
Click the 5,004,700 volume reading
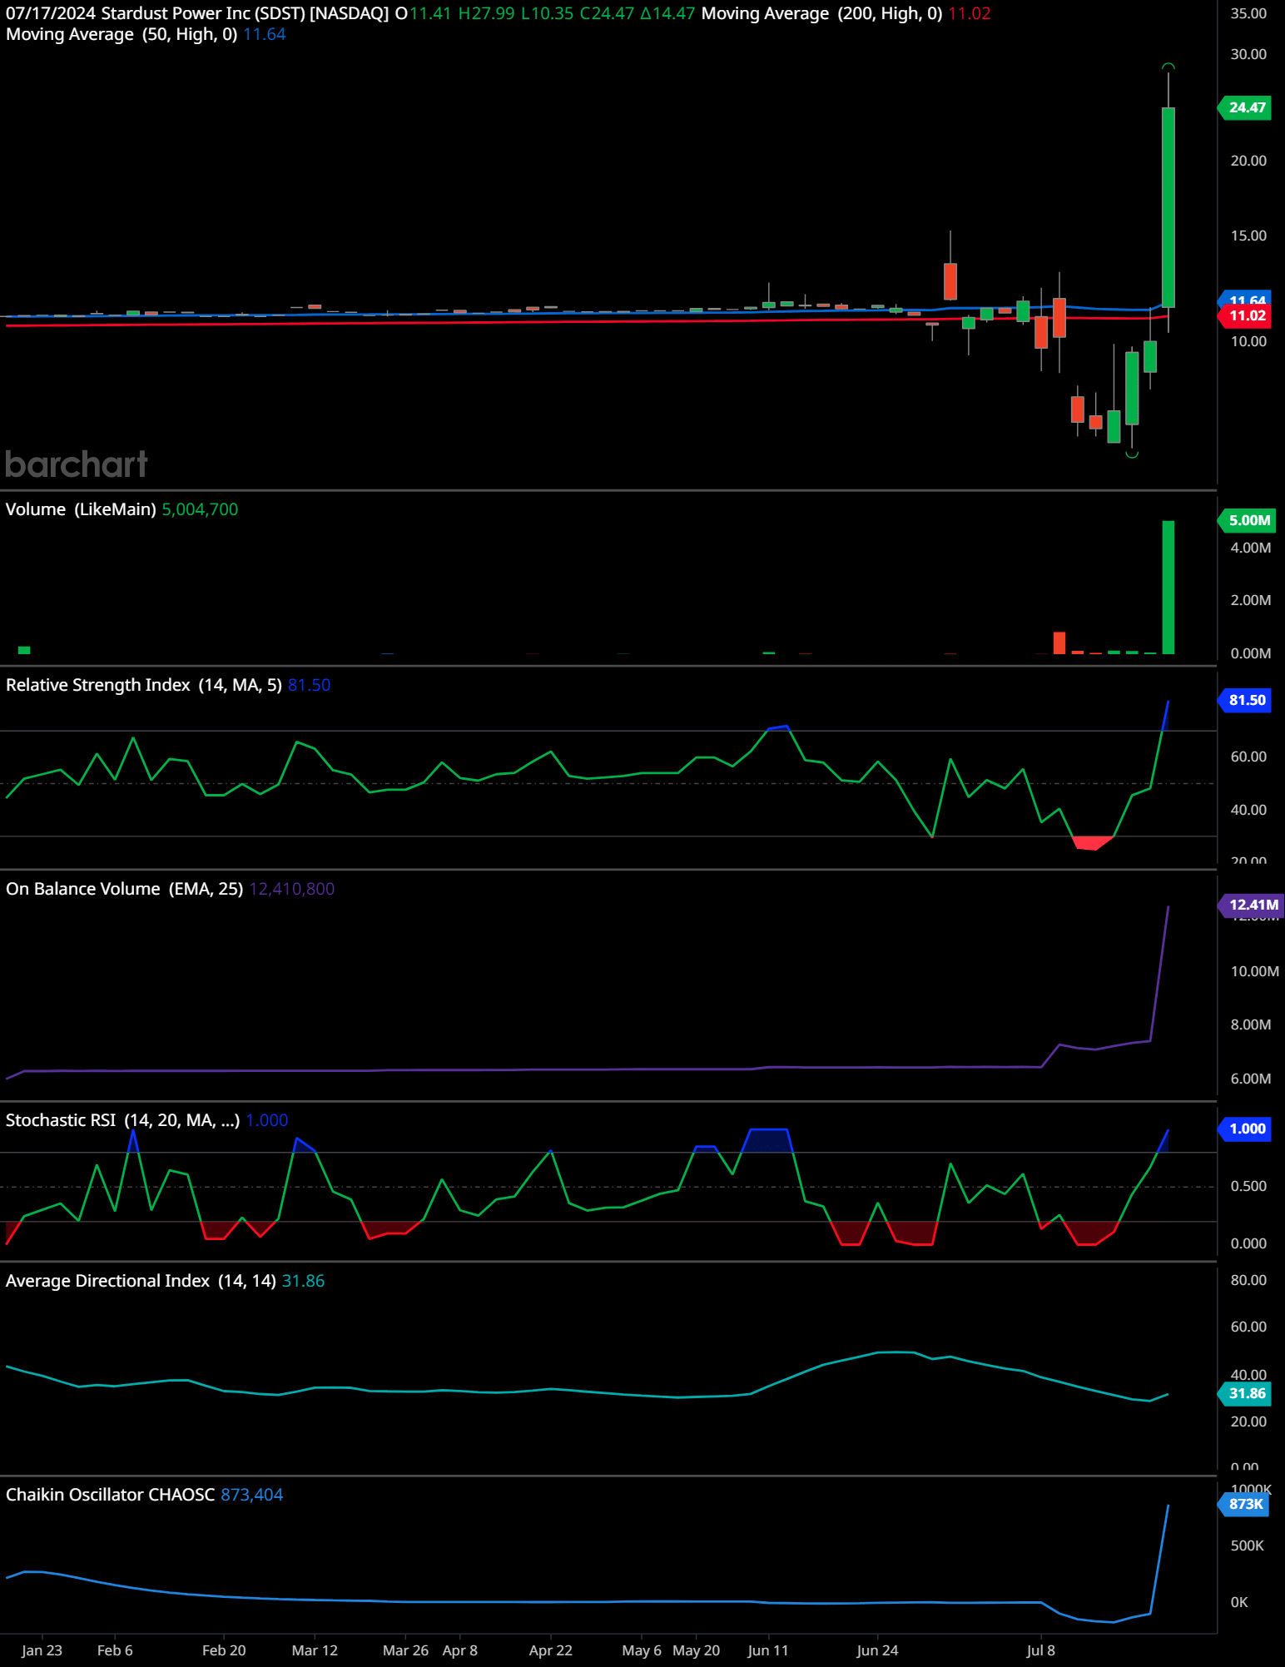tap(200, 509)
